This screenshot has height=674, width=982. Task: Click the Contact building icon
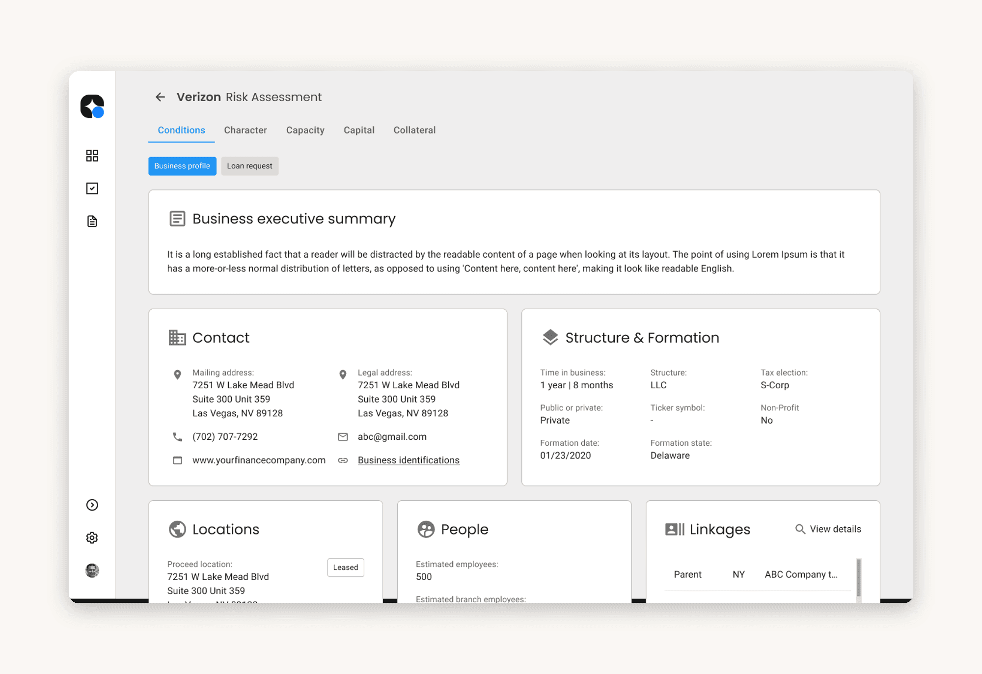click(x=177, y=338)
